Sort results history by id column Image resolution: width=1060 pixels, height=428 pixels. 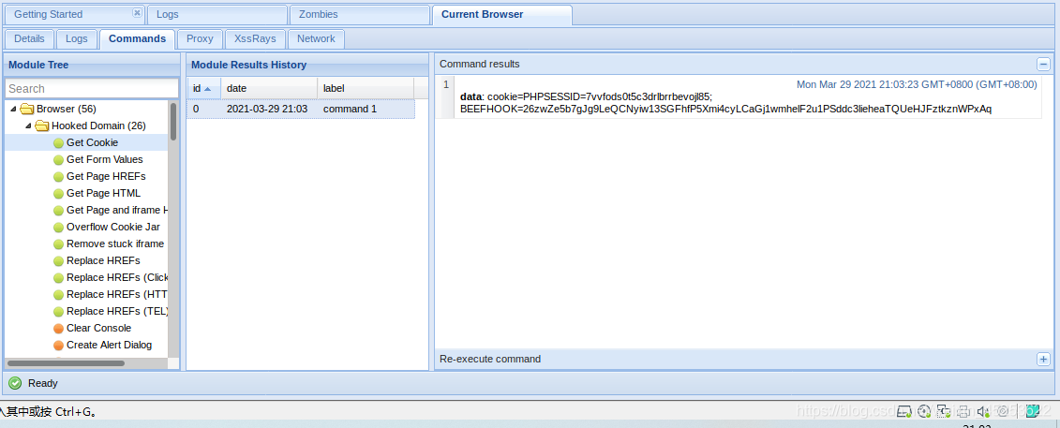pos(203,88)
